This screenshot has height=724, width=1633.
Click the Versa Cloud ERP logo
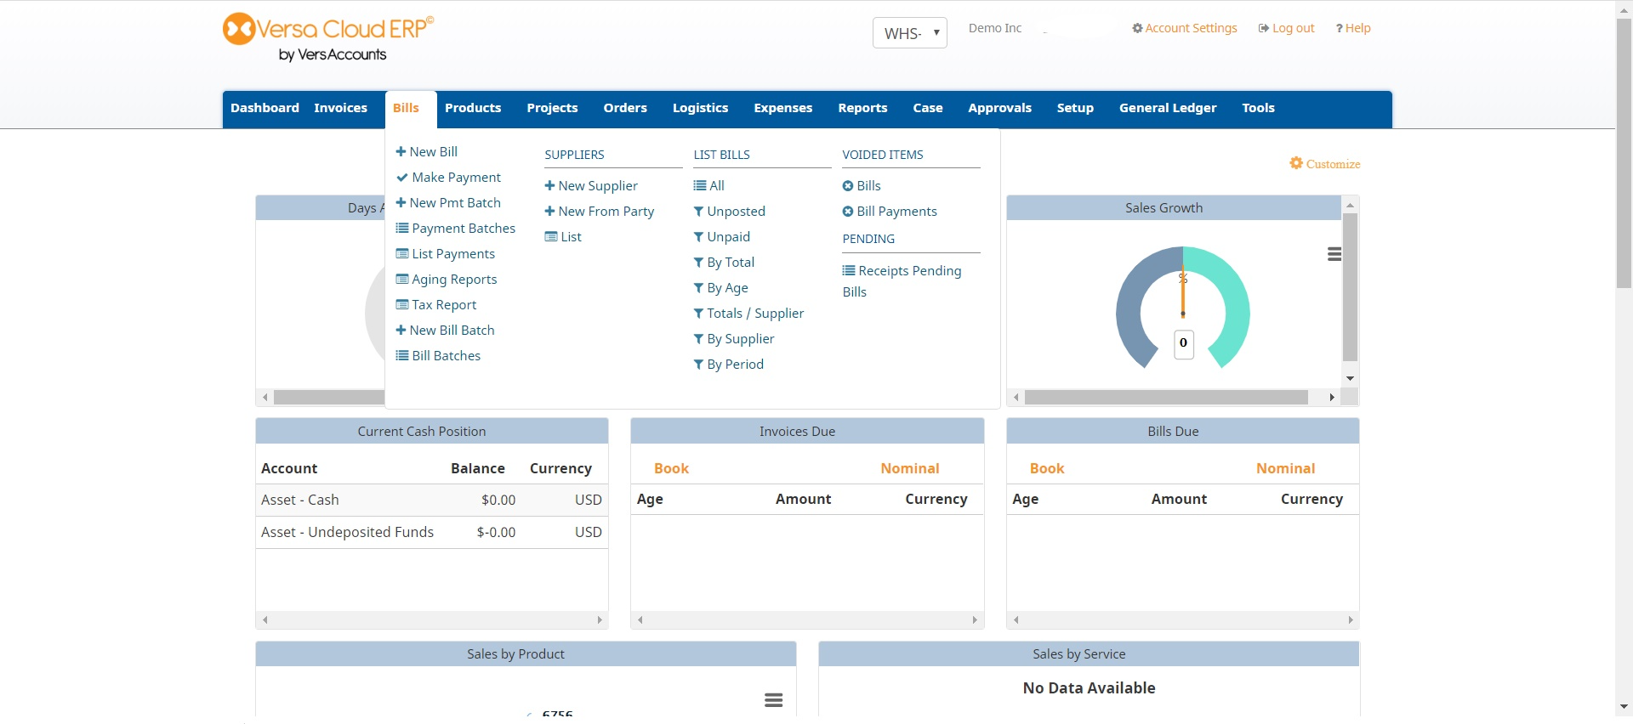click(328, 38)
